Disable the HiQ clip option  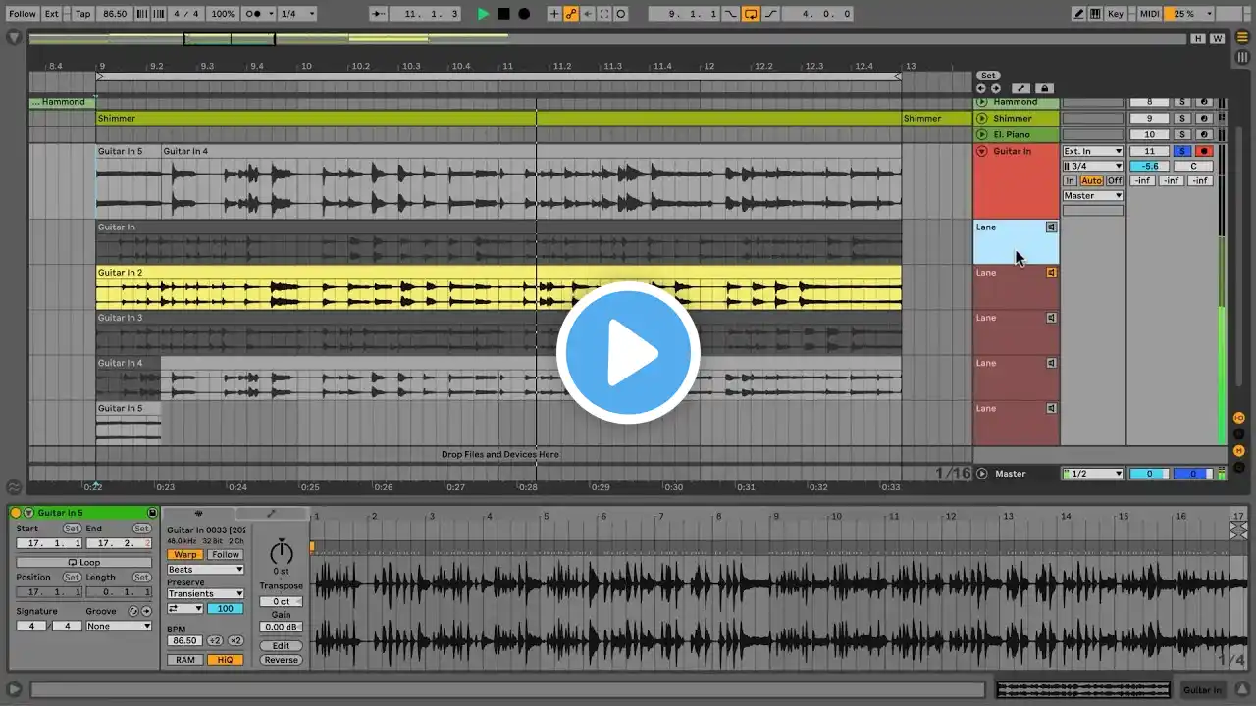click(225, 660)
